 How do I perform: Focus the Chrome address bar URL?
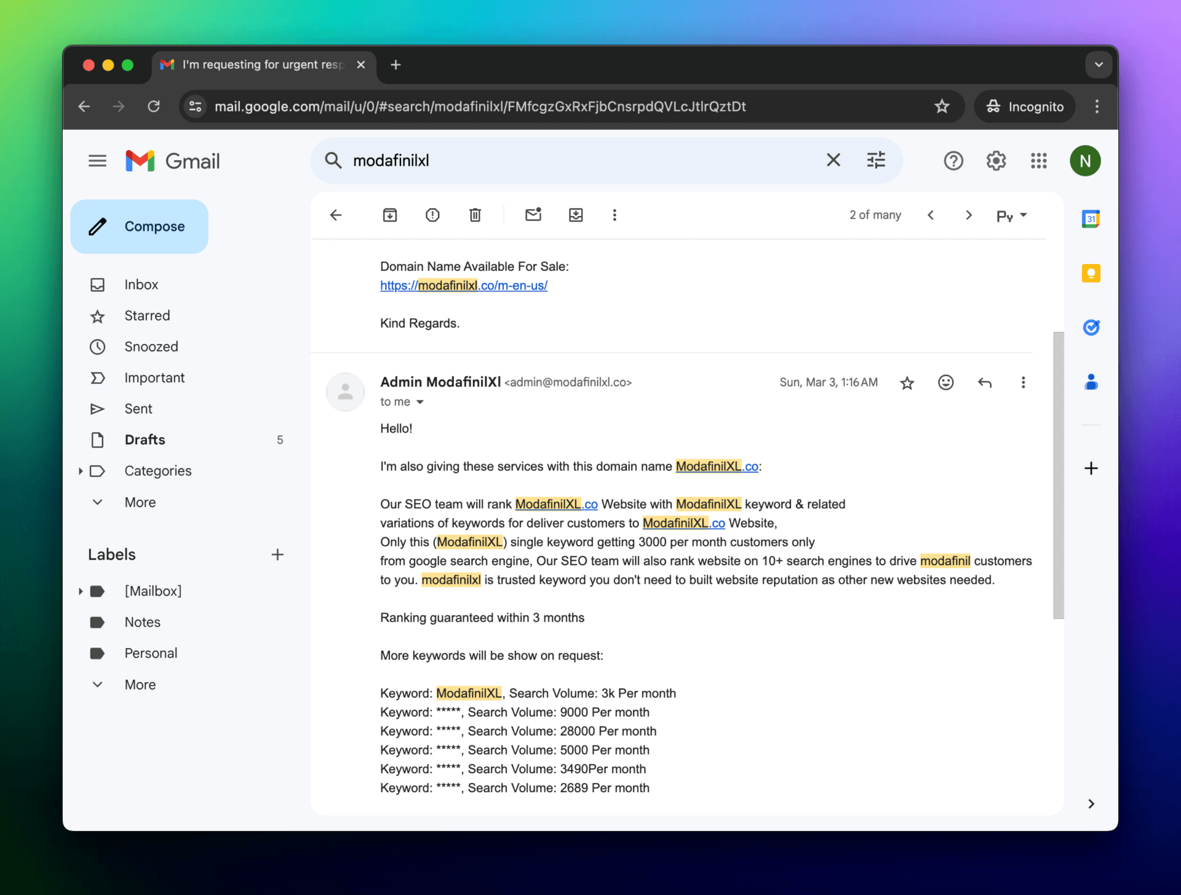click(x=480, y=106)
